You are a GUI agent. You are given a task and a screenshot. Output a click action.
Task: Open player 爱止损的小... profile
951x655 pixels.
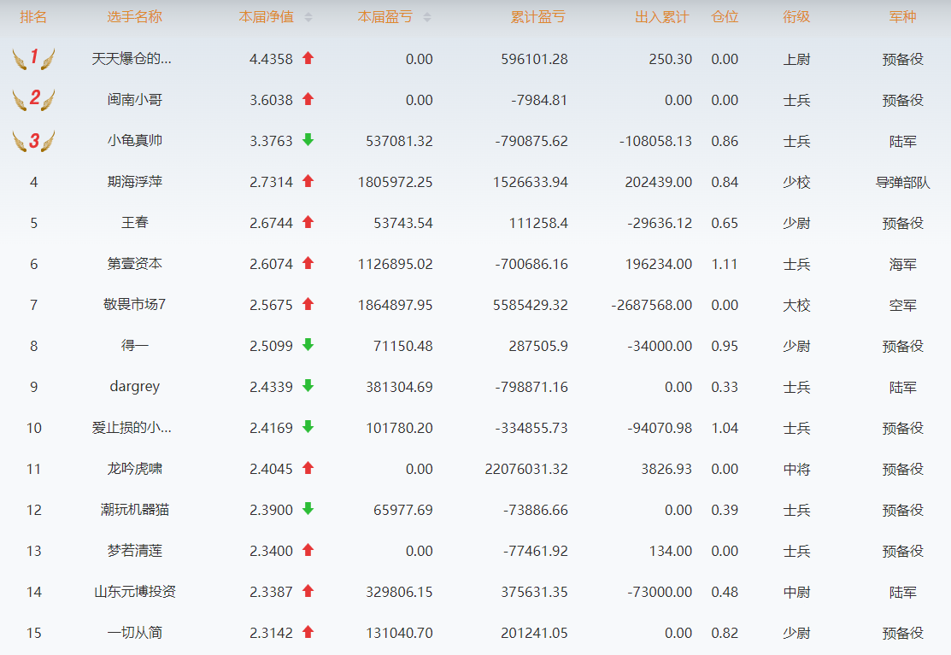click(x=132, y=428)
